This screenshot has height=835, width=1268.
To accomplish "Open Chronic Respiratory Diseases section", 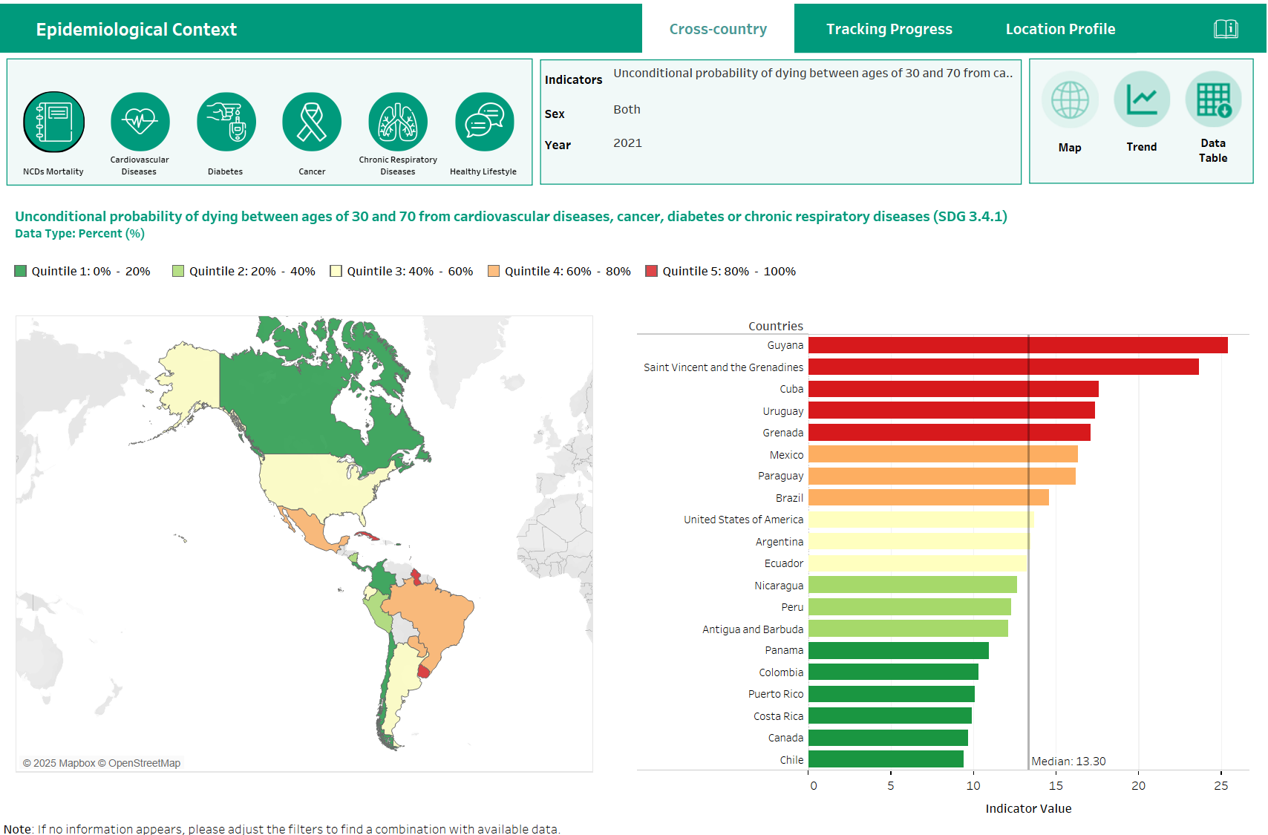I will tap(397, 121).
